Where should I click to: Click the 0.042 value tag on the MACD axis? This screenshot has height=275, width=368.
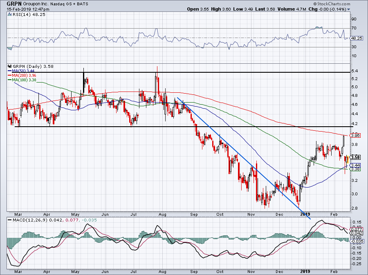357,233
